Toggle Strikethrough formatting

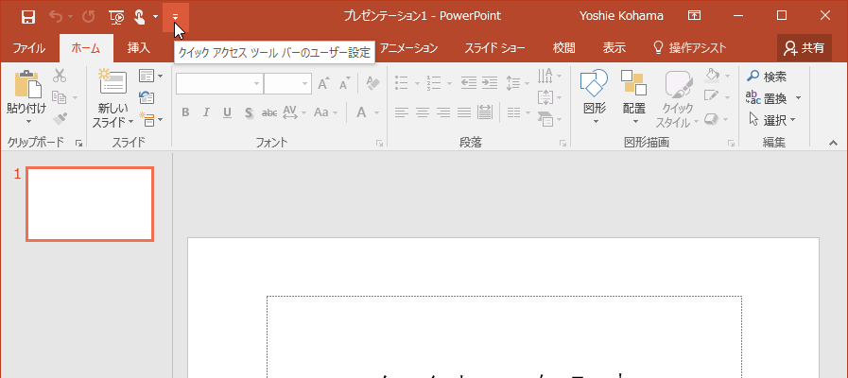[269, 112]
